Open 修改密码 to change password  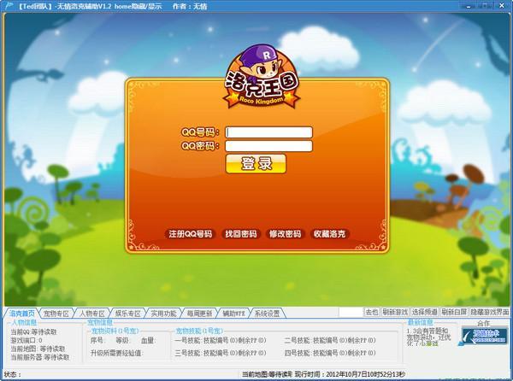(285, 234)
